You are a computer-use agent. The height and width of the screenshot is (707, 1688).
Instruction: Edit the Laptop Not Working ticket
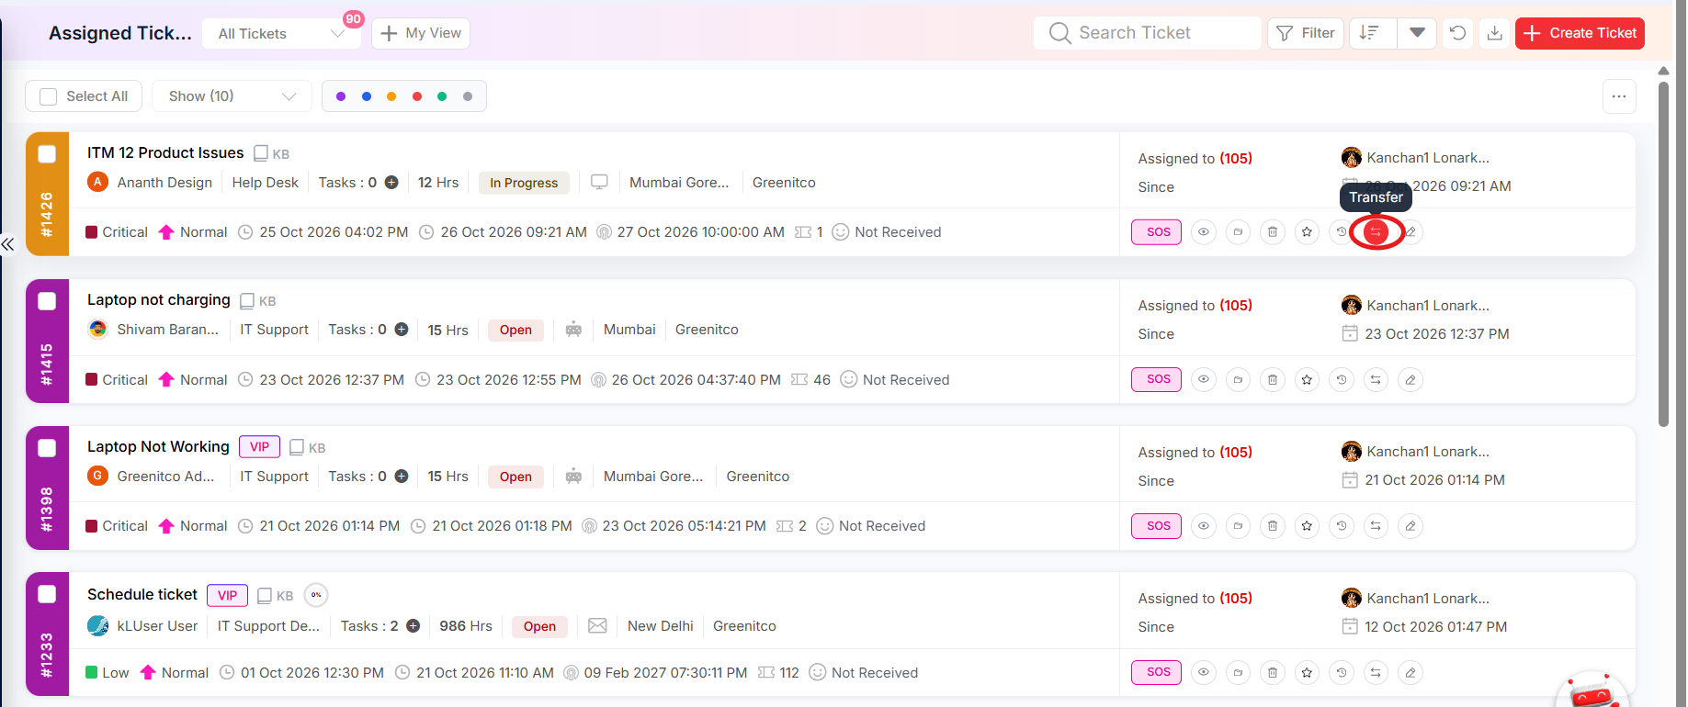pyautogui.click(x=1410, y=526)
